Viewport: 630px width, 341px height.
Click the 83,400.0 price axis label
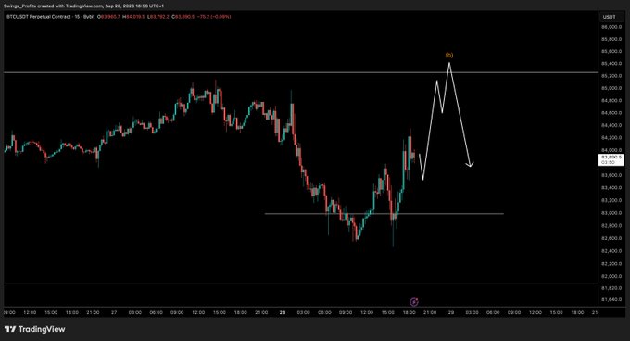point(611,187)
